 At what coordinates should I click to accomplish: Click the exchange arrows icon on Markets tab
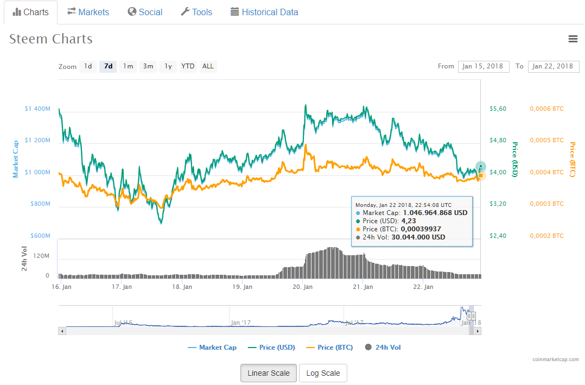71,11
